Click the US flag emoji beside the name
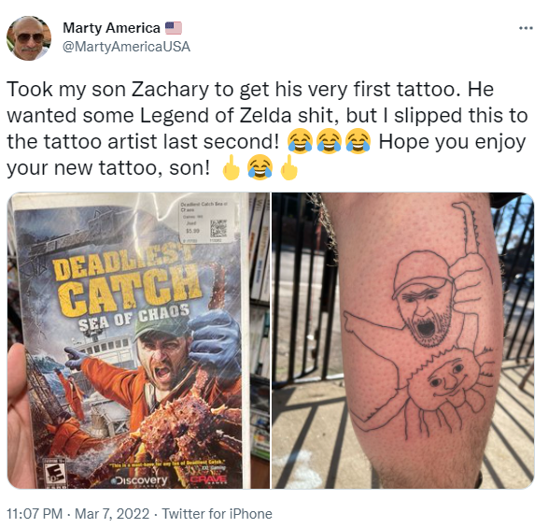The image size is (548, 528). coord(174,28)
